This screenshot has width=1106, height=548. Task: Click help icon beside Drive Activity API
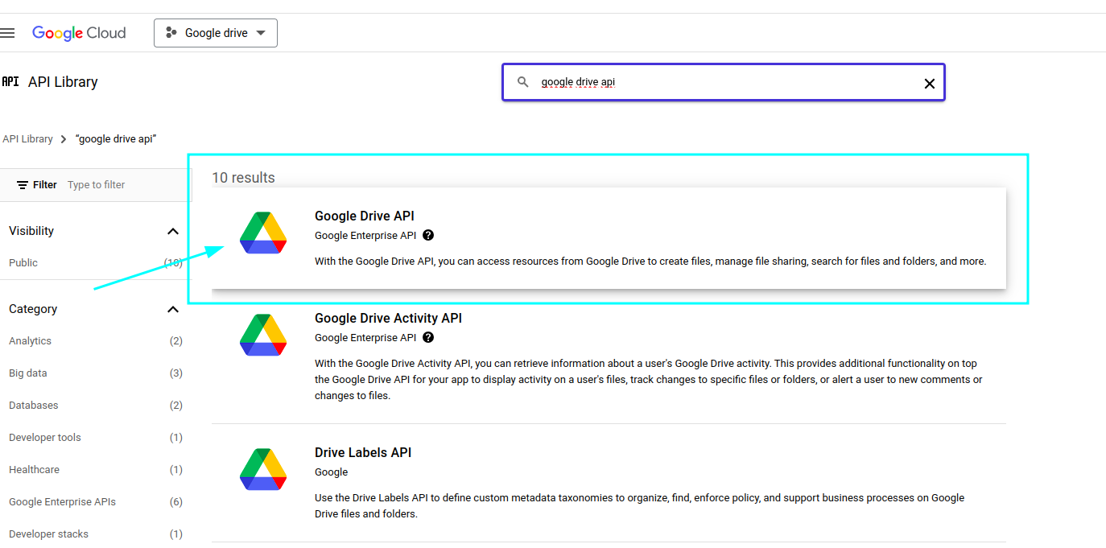pyautogui.click(x=428, y=338)
